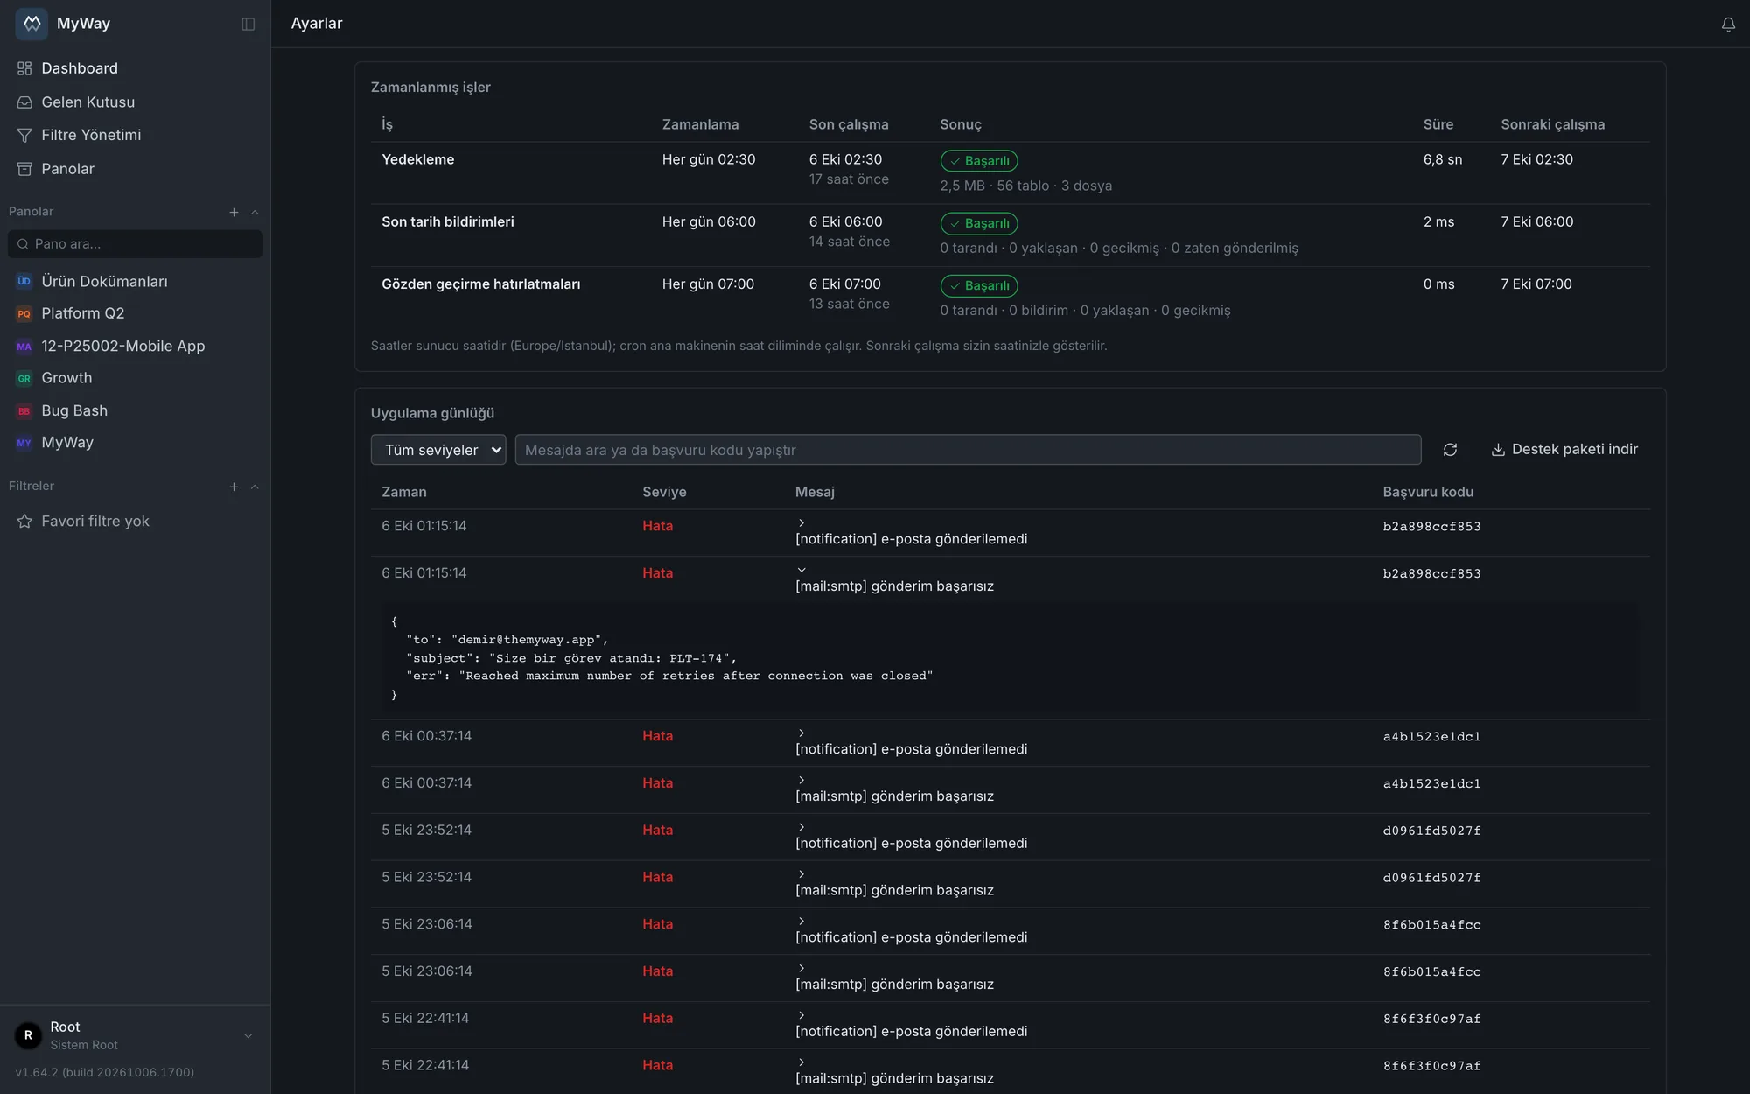
Task: Click version text v1.64.2
Action: coord(105,1072)
